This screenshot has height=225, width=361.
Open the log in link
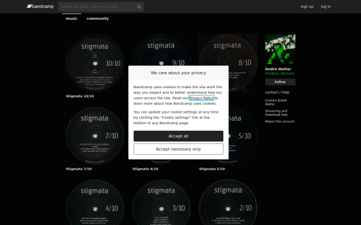[326, 7]
